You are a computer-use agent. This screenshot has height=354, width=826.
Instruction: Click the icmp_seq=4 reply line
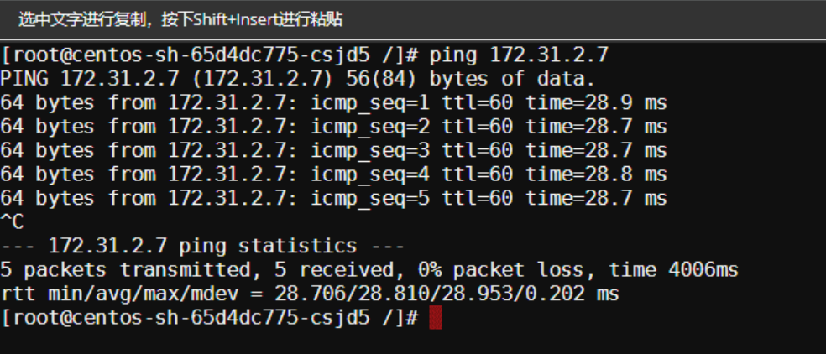click(x=333, y=174)
